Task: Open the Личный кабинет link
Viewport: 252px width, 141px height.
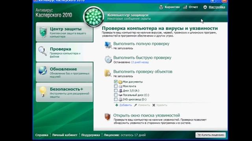Action: coord(65,135)
